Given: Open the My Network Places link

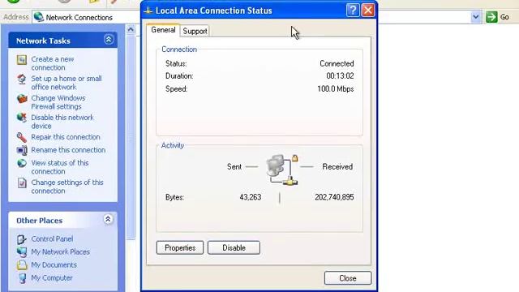Looking at the screenshot, I should [x=61, y=251].
